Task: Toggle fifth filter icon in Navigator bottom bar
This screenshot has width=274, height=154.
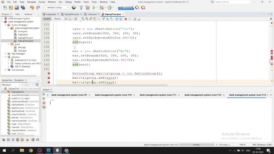Action: click(22, 140)
